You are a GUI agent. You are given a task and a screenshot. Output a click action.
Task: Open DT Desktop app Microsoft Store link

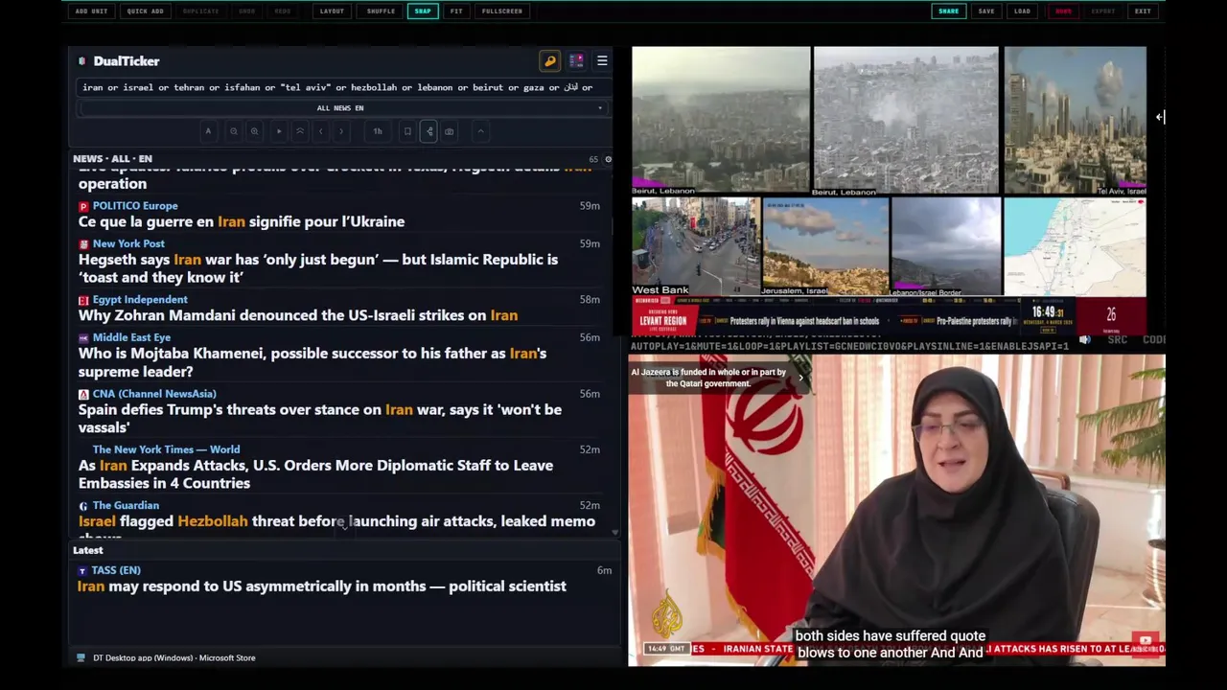click(174, 657)
